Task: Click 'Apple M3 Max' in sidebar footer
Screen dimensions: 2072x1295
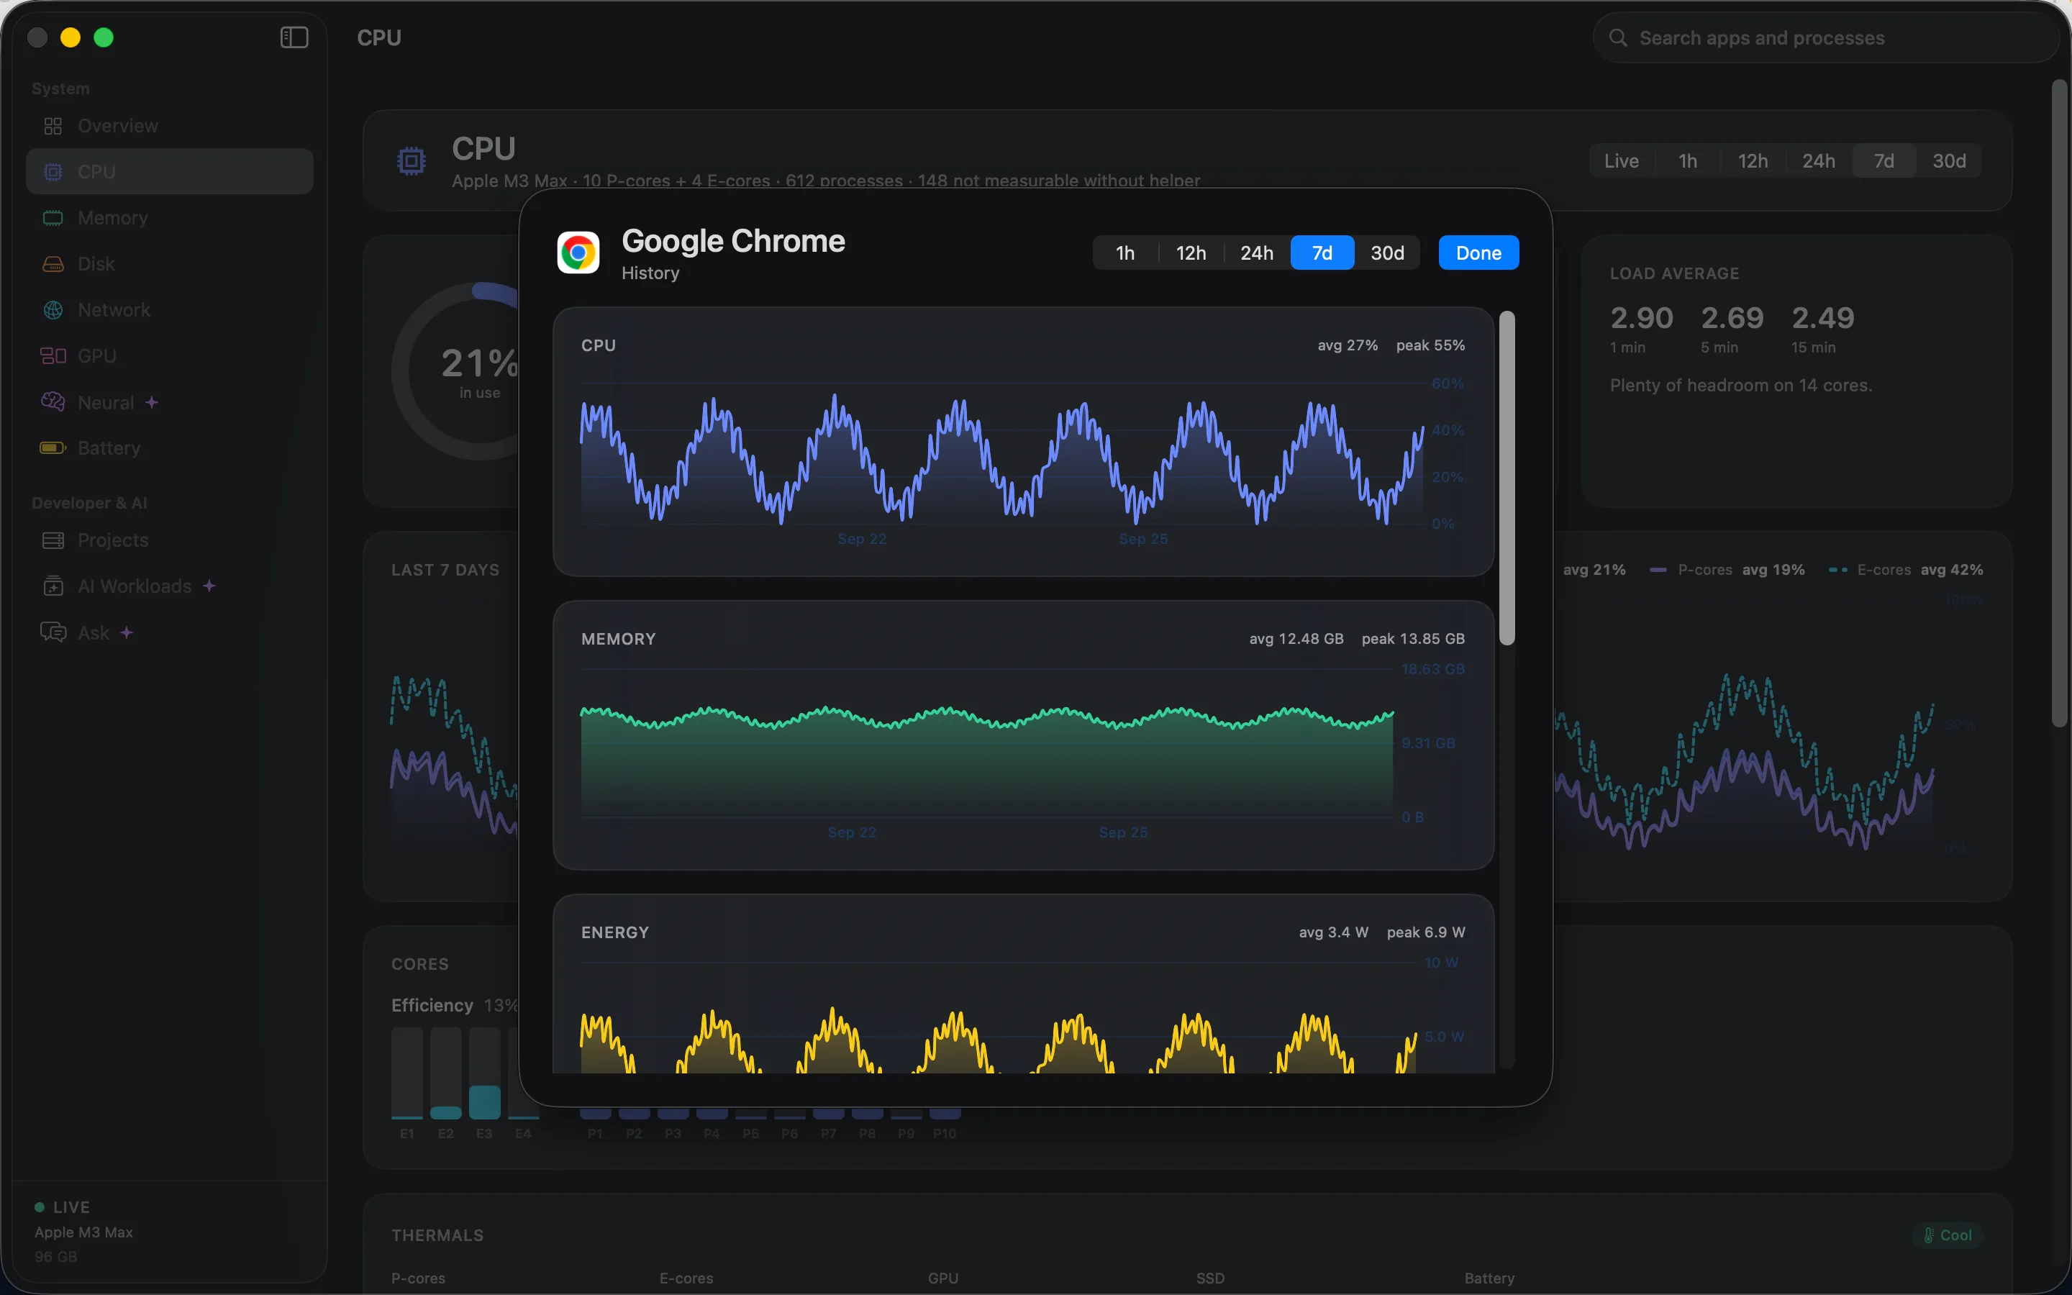Action: [x=84, y=1232]
